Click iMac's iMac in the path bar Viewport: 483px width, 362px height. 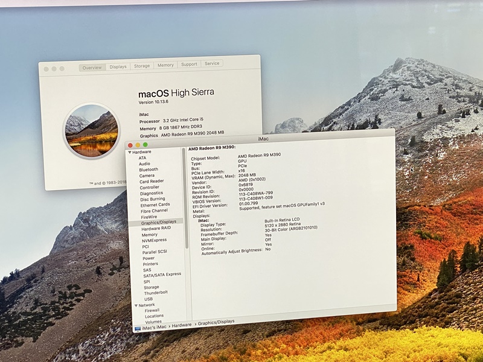154,328
